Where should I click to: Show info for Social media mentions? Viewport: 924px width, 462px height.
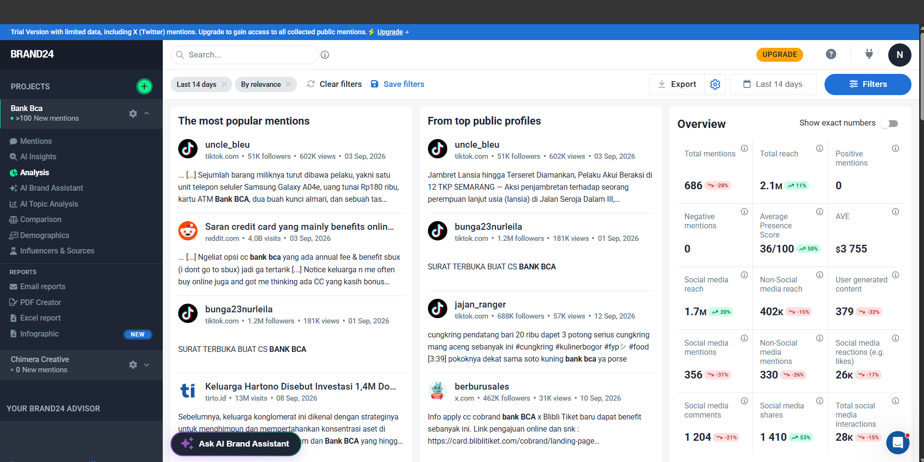pos(744,338)
